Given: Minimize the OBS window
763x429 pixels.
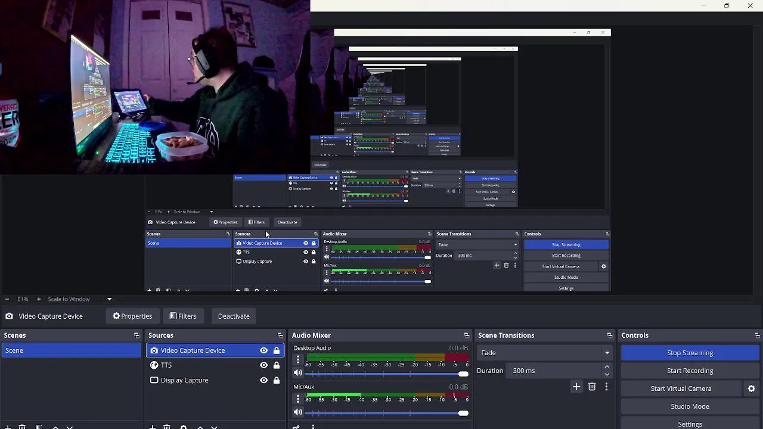Looking at the screenshot, I should (x=703, y=5).
